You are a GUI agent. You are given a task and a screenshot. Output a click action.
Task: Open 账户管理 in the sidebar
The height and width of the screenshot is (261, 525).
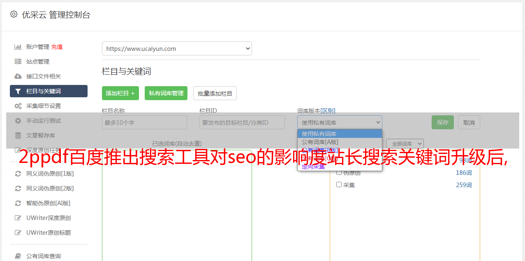point(37,47)
